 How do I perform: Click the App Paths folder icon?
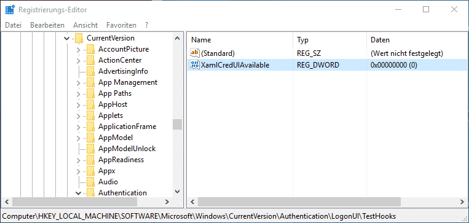click(90, 93)
